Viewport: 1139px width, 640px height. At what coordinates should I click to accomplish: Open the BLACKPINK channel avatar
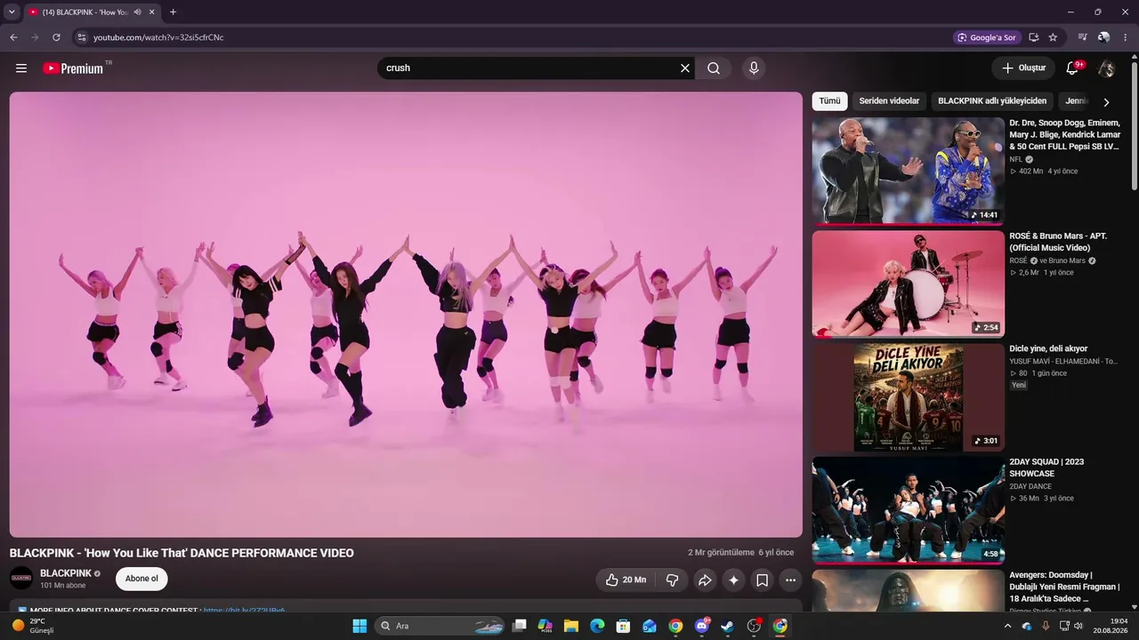(x=21, y=579)
